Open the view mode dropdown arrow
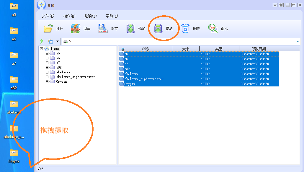 57,41
